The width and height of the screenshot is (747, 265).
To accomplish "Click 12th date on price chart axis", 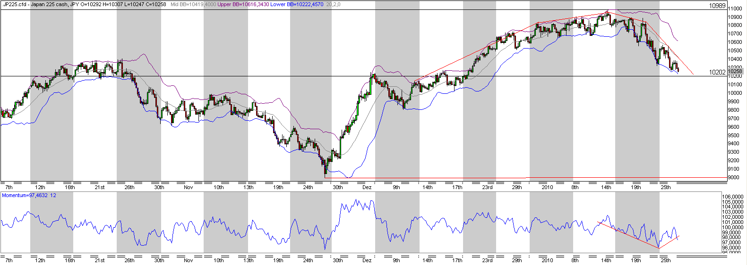I will tap(40, 187).
